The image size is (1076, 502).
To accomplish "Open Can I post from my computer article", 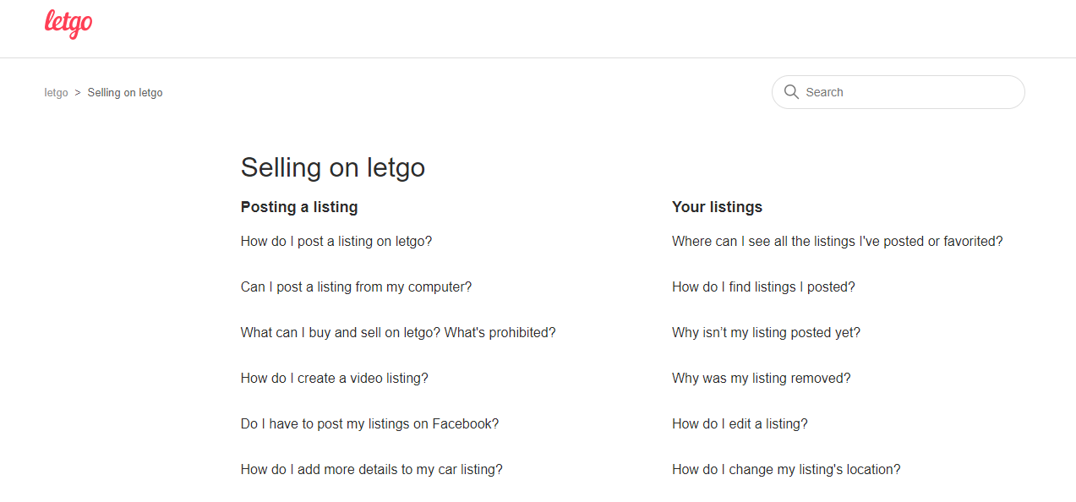I will pos(356,286).
